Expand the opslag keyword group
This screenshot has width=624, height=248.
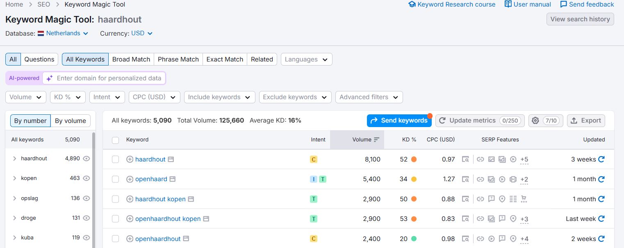[x=15, y=198]
